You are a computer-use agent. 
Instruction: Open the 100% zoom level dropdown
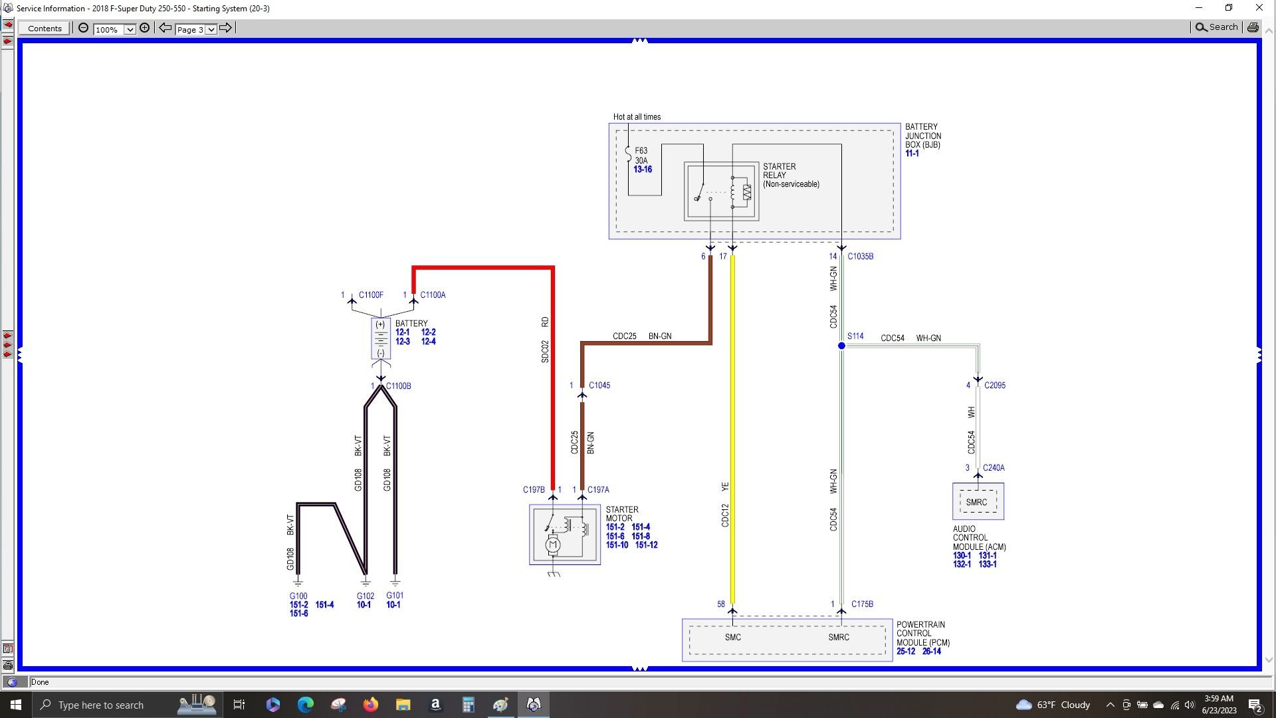click(x=130, y=29)
